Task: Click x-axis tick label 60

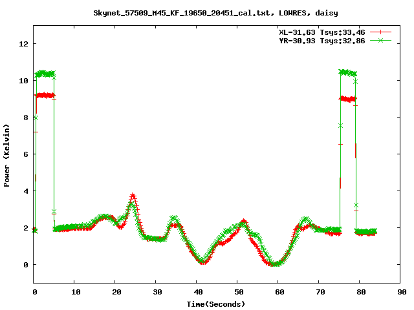Action: (x=279, y=292)
